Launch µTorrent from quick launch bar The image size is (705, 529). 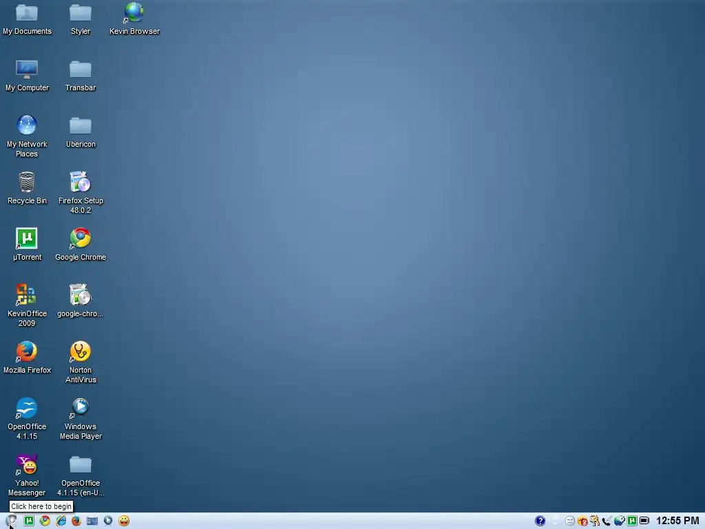click(x=29, y=521)
